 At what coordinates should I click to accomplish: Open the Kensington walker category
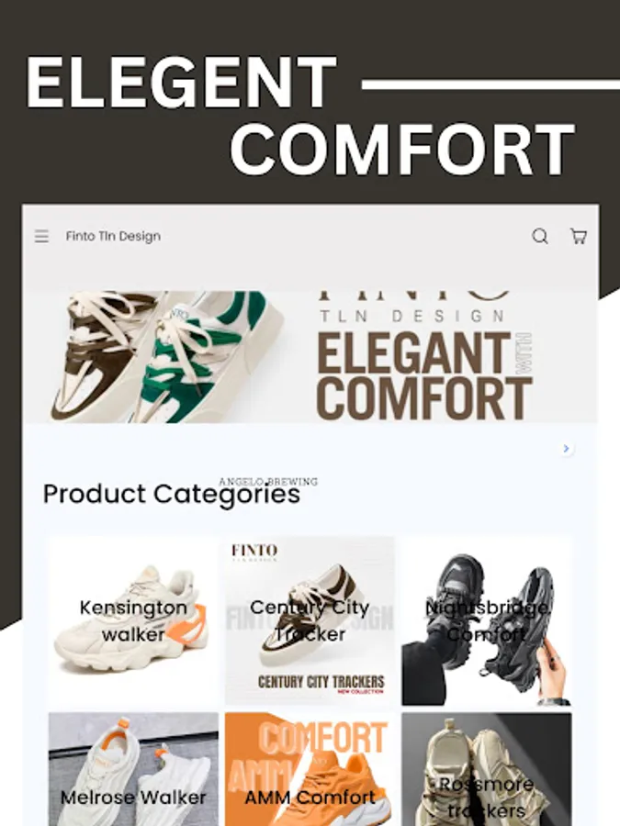[x=133, y=620]
